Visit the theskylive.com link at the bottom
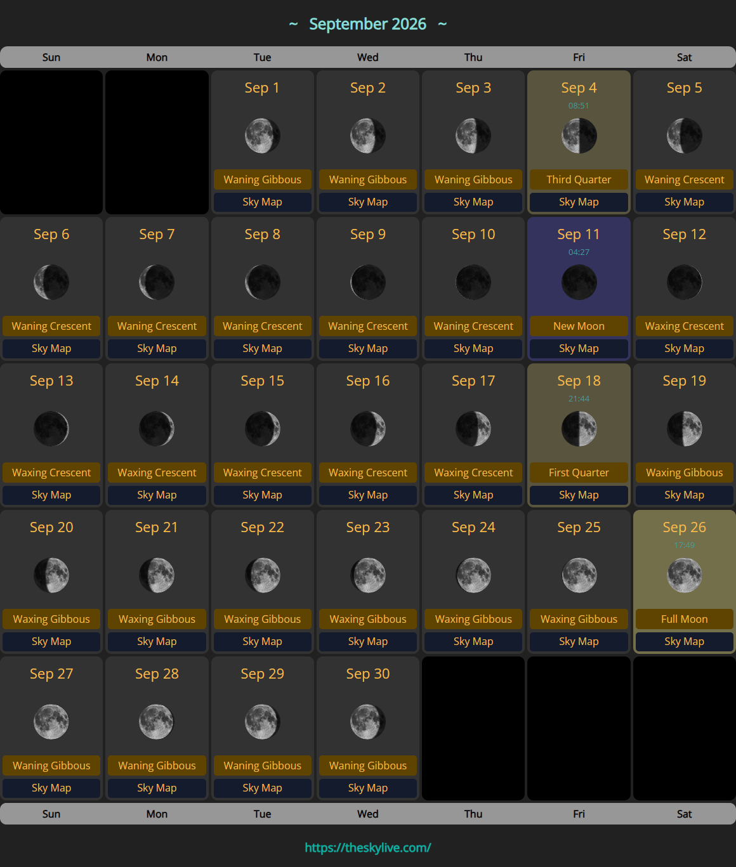 coord(368,847)
